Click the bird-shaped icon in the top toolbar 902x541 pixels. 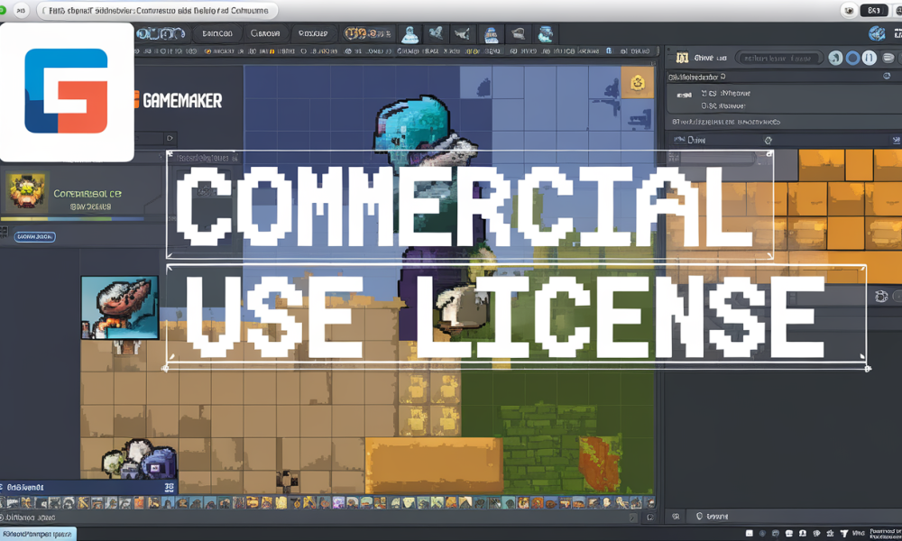[x=436, y=34]
